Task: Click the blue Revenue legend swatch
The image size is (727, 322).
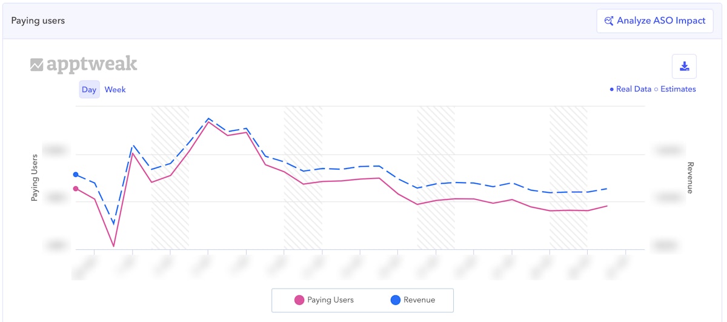Action: pos(396,300)
